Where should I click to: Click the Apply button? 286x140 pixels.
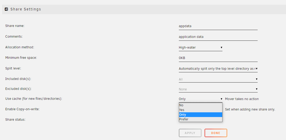(x=190, y=133)
